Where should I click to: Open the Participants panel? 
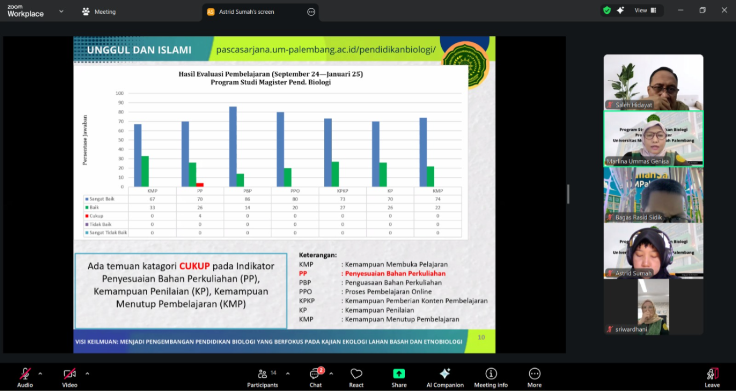click(263, 378)
